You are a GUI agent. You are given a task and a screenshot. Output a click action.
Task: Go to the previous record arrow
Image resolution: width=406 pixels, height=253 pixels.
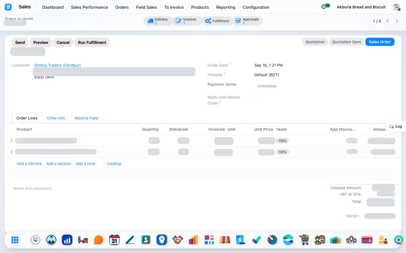tap(388, 21)
